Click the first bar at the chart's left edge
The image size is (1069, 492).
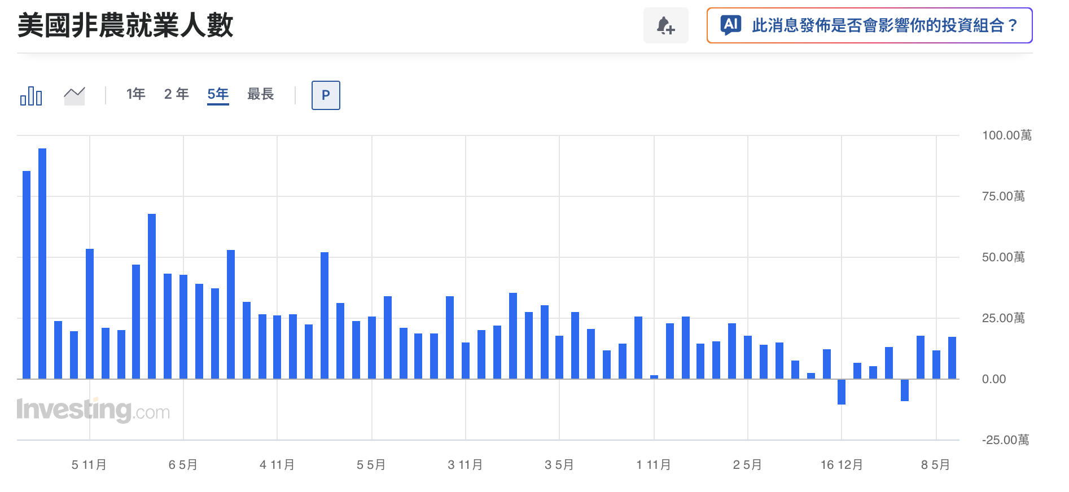click(27, 275)
